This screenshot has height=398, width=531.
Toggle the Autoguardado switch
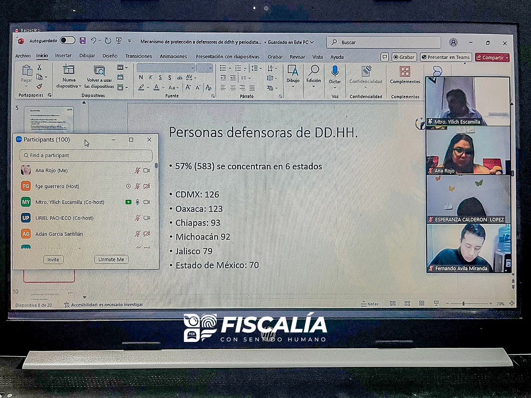point(67,40)
